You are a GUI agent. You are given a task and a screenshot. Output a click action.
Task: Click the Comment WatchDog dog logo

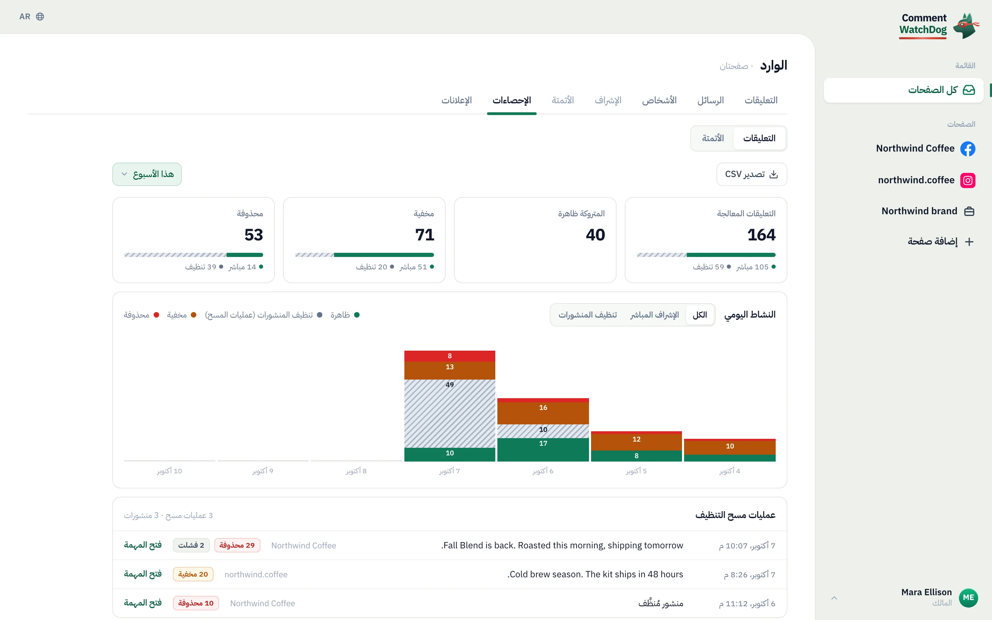coord(966,25)
